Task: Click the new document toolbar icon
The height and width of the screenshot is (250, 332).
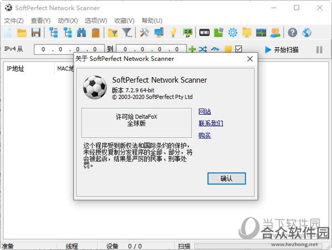Action: pos(8,33)
